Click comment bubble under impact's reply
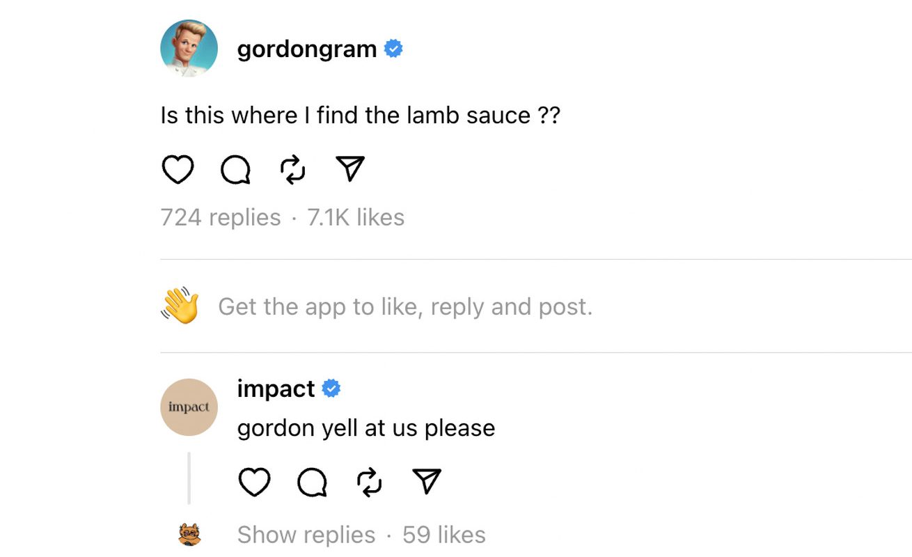The width and height of the screenshot is (912, 557). pyautogui.click(x=312, y=482)
